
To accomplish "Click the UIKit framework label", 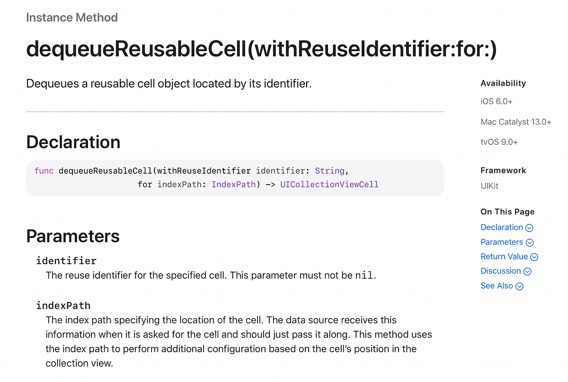I will [489, 186].
